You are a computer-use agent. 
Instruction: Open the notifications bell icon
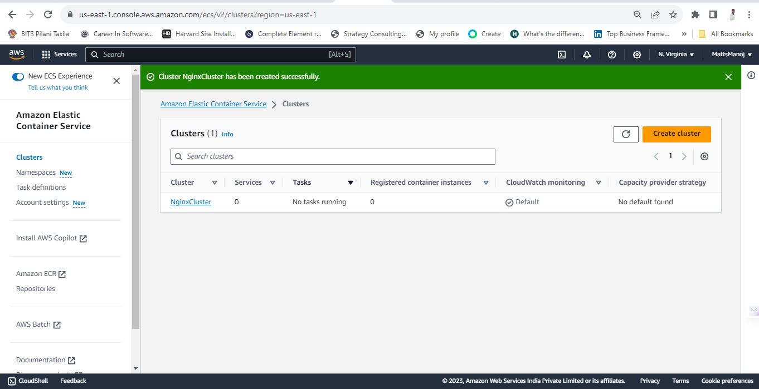pos(587,55)
